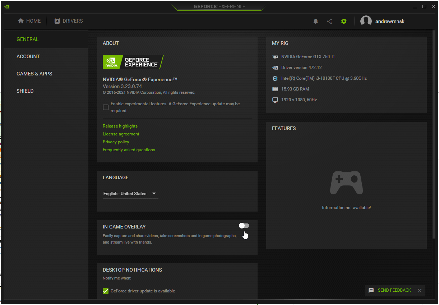This screenshot has height=305, width=439.
Task: Toggle the In-Game Overlay switch
Action: click(244, 226)
